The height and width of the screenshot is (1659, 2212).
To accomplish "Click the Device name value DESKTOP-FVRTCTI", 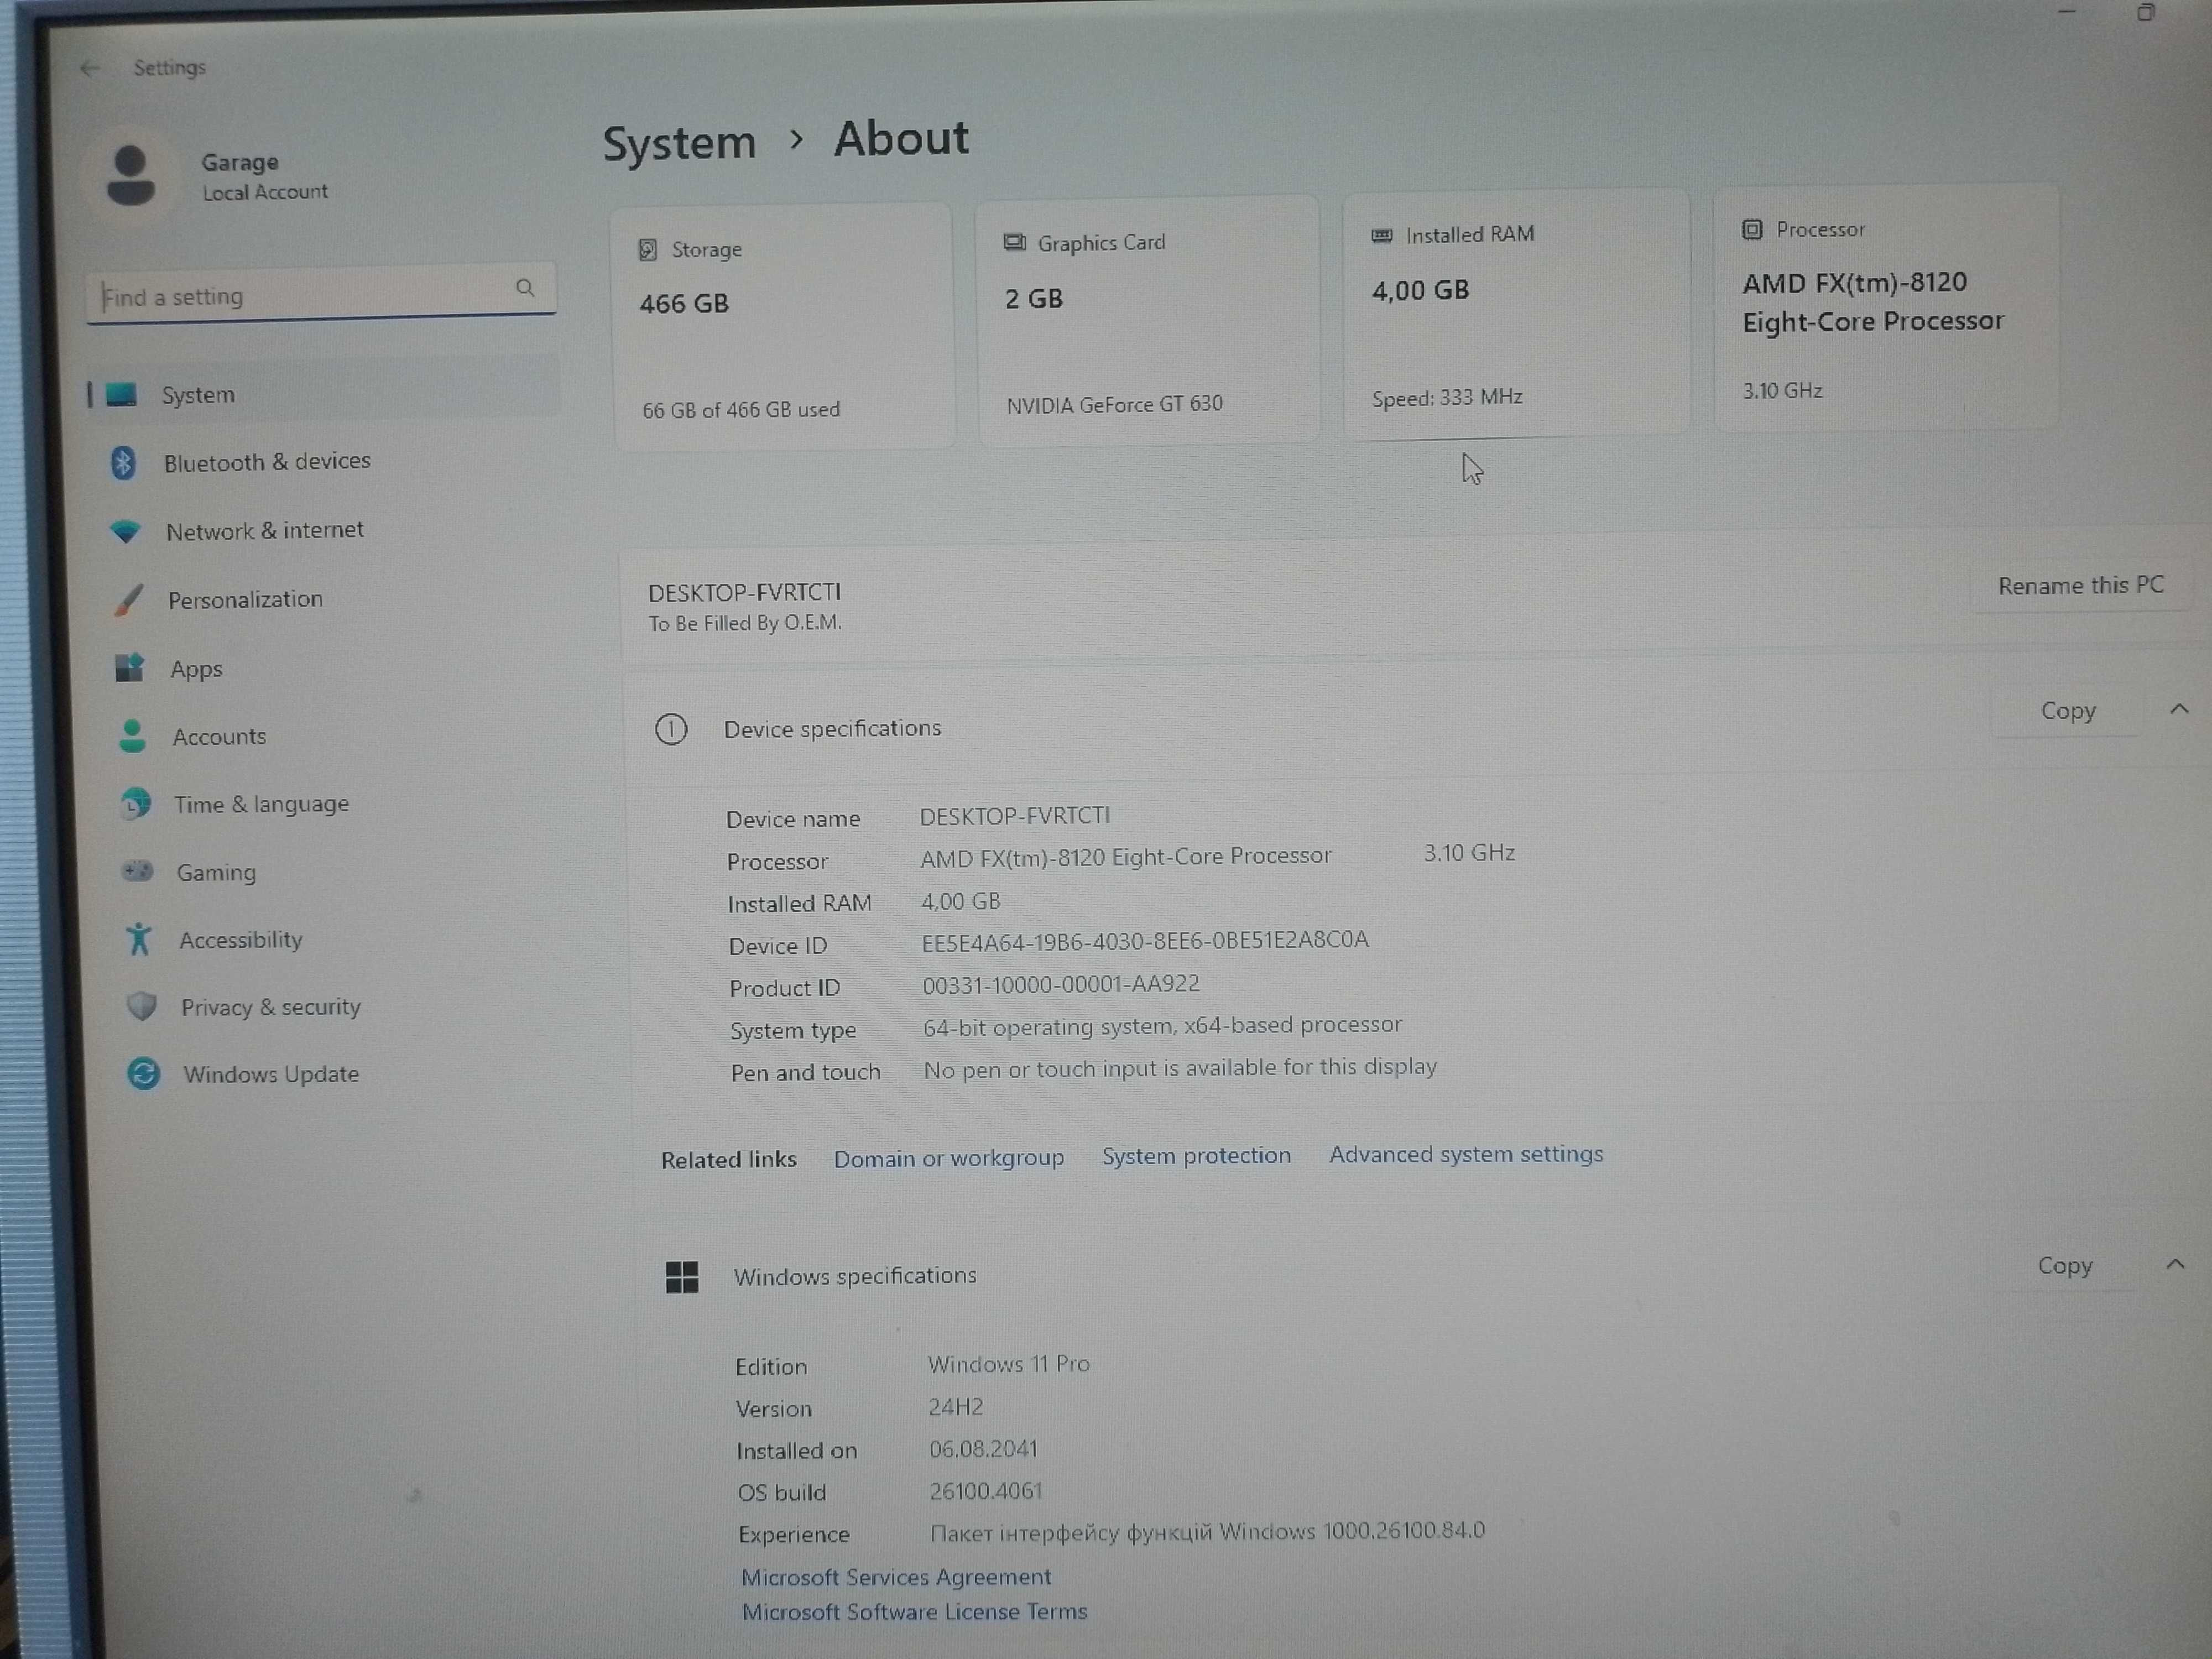I will [x=1015, y=816].
